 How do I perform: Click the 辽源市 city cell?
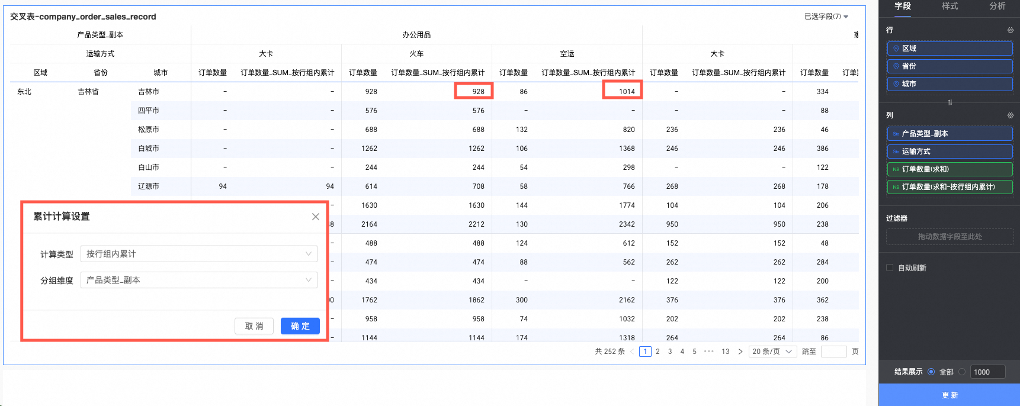point(149,186)
